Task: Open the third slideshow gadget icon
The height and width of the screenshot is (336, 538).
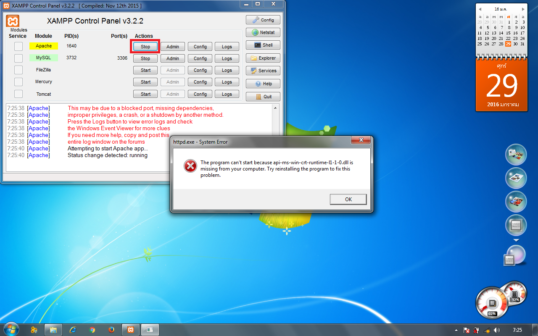Action: pos(516,202)
